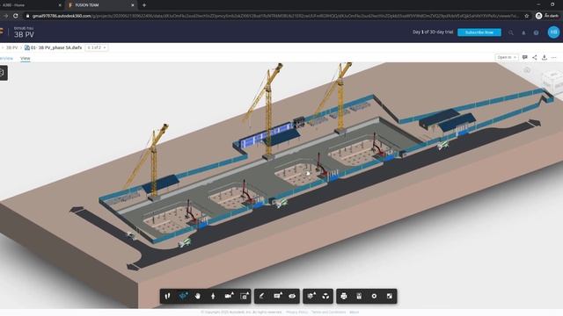Click the 3B PV project title

point(24,35)
